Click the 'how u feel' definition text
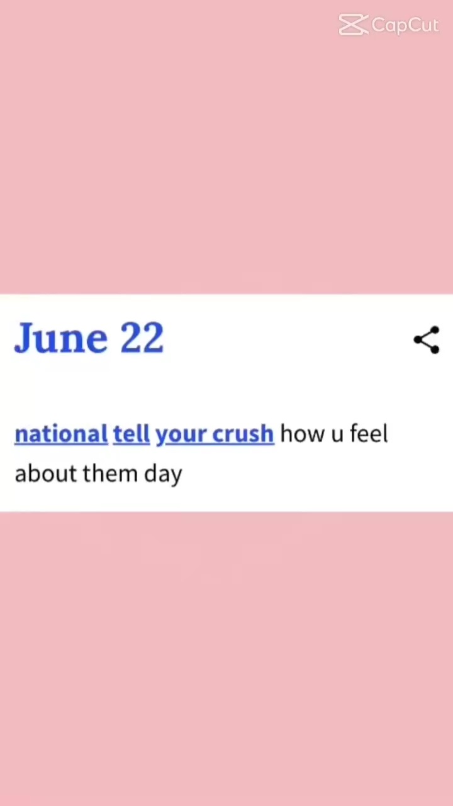This screenshot has width=453, height=806. (x=334, y=434)
